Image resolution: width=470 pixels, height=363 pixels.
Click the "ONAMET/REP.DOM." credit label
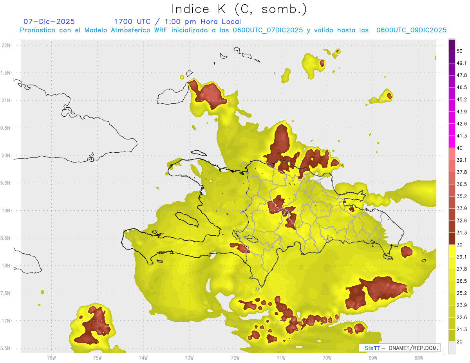pyautogui.click(x=412, y=348)
